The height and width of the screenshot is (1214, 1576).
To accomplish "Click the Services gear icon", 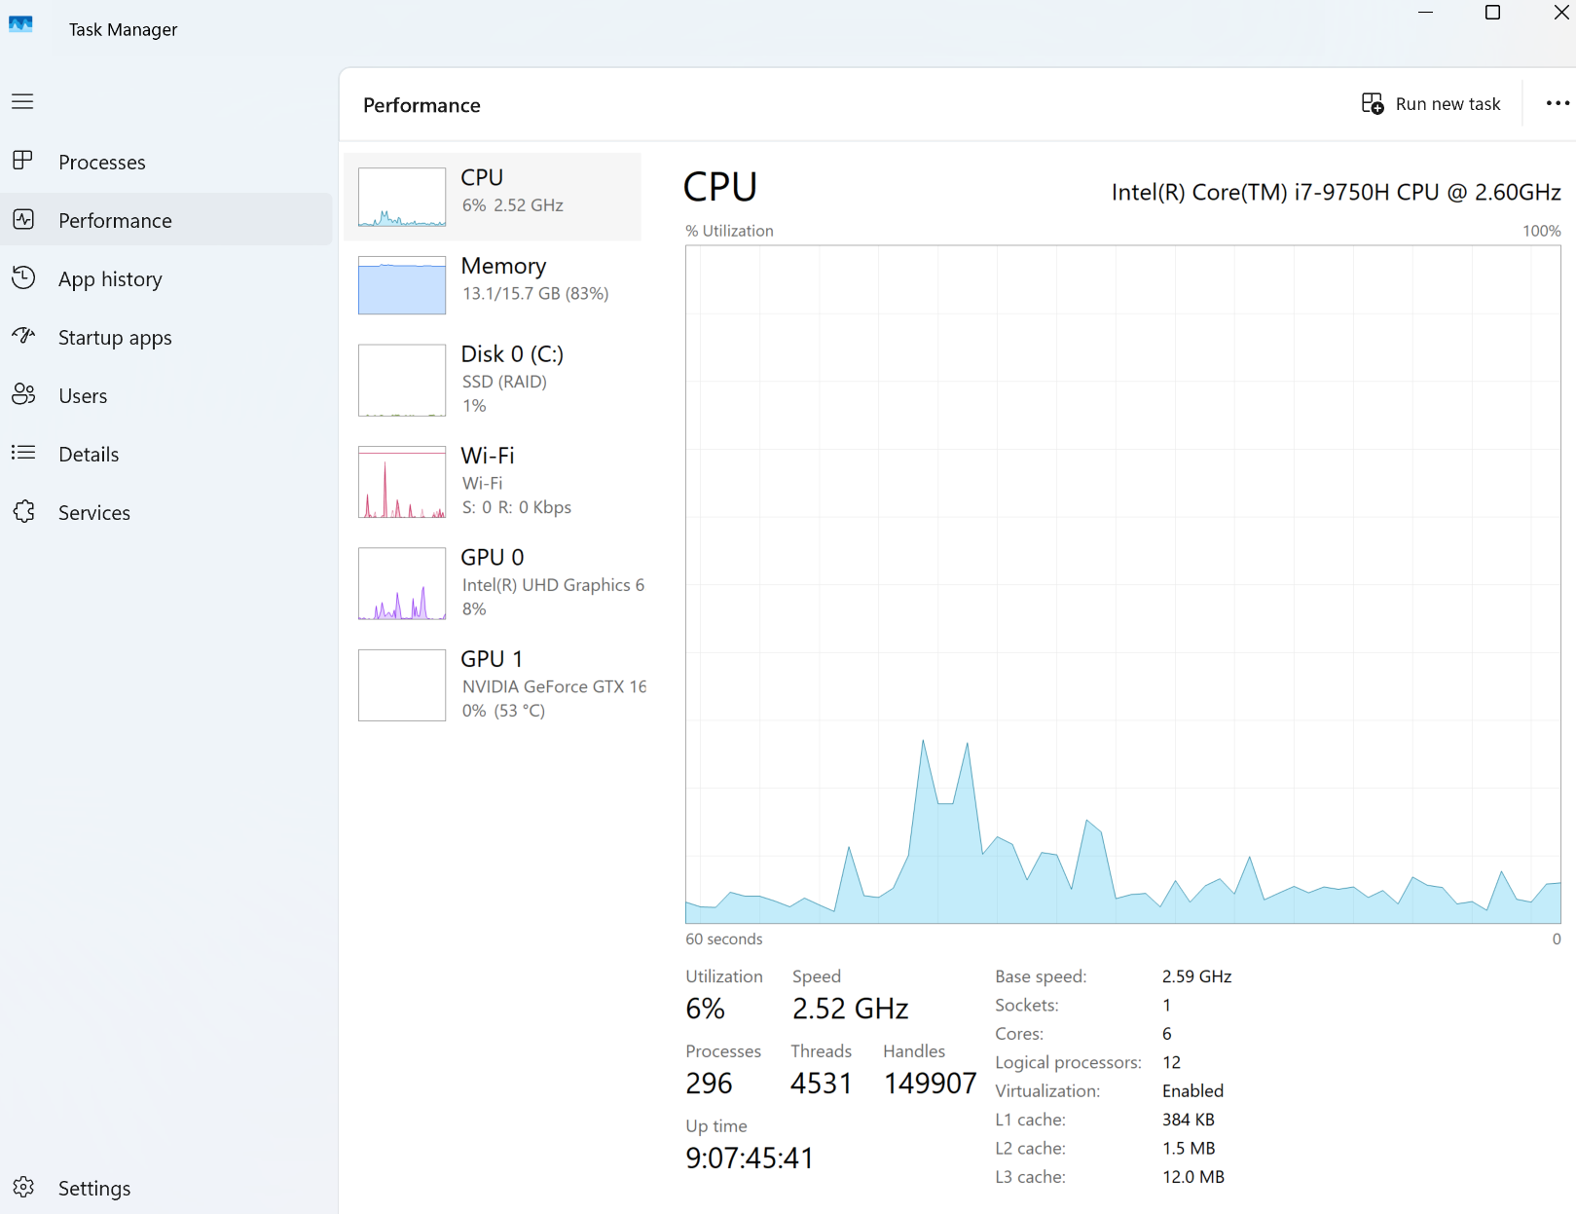I will [x=23, y=511].
